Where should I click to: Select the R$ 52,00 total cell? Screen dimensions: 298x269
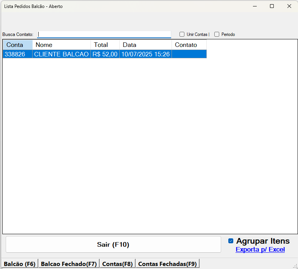(x=105, y=54)
